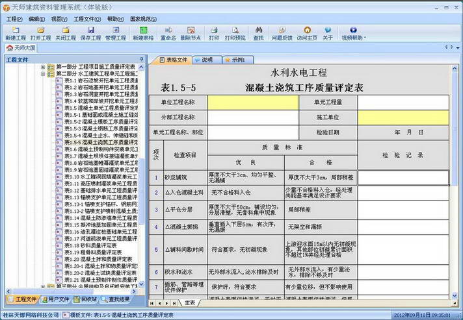Select the 天师大厦 project tab
This screenshot has width=463, height=320.
pyautogui.click(x=21, y=48)
